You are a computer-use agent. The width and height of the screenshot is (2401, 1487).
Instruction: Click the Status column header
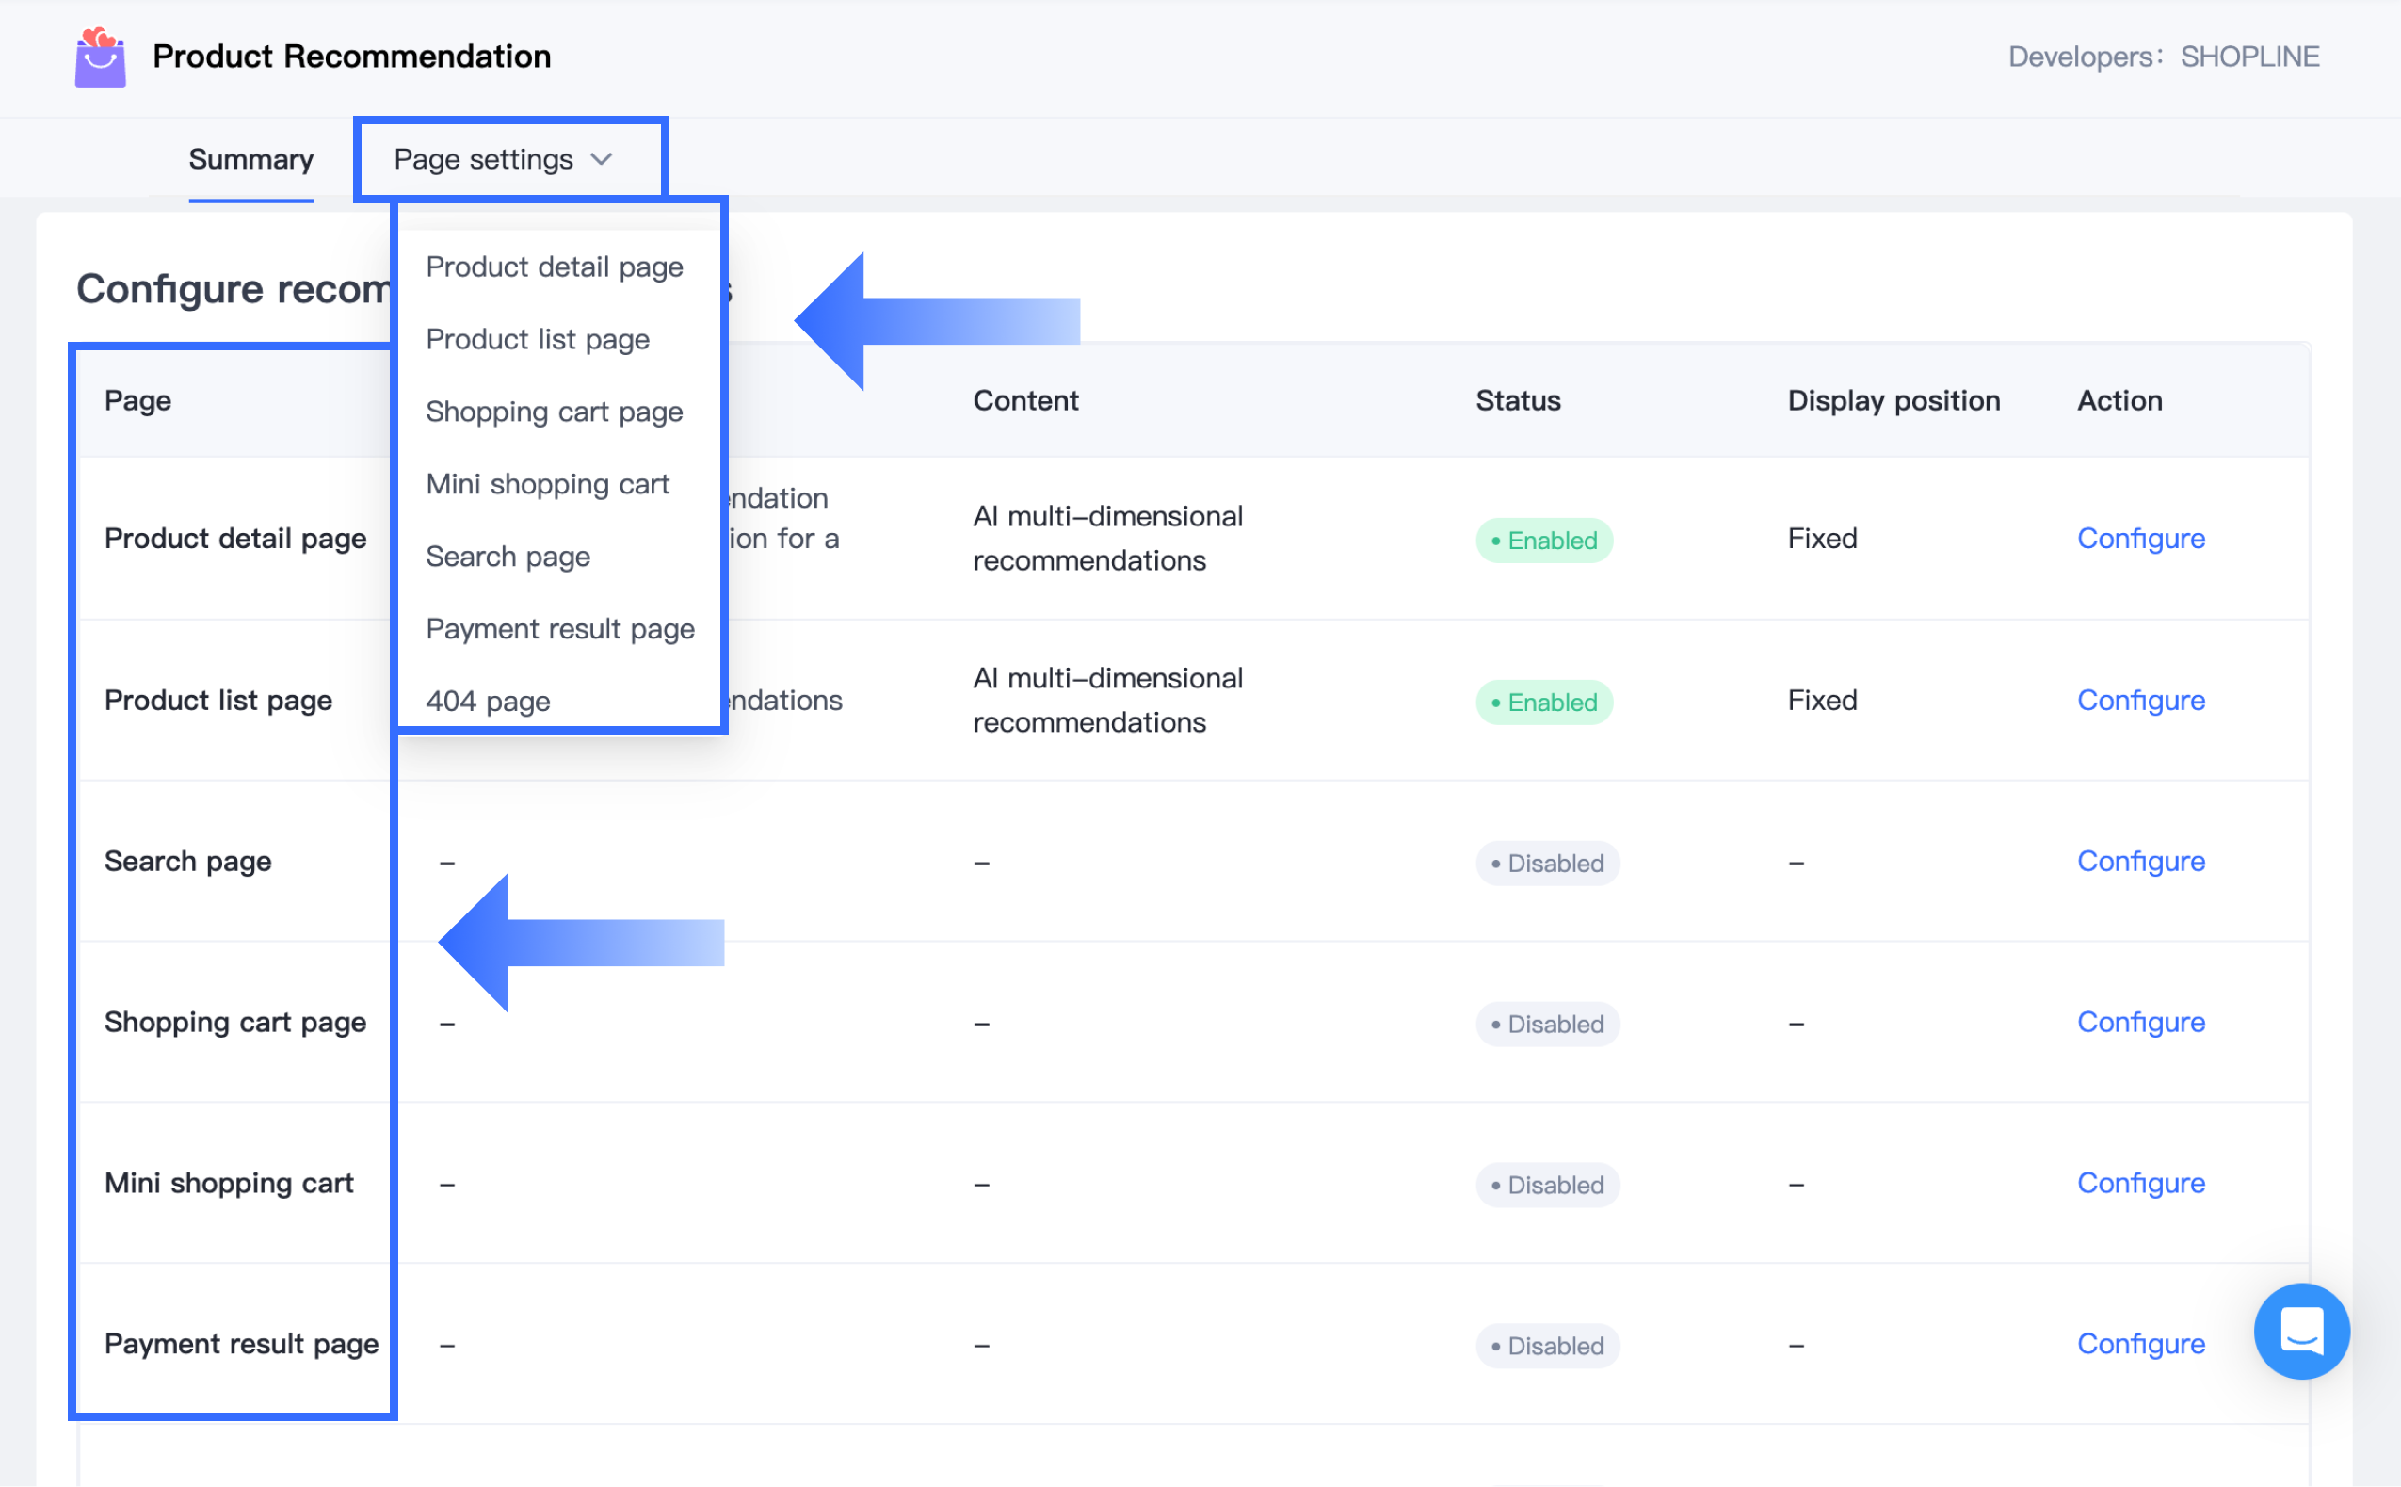(1518, 400)
